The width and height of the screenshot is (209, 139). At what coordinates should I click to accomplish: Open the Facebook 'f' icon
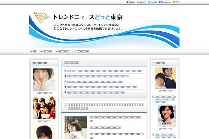tap(160, 2)
